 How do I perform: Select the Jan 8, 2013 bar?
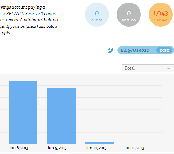pyautogui.click(x=23, y=112)
